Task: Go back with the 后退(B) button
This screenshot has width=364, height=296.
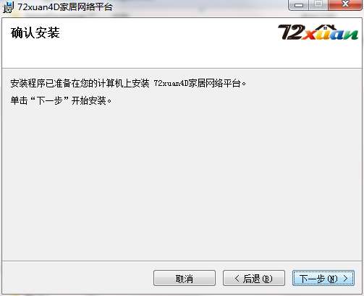Action: (x=254, y=278)
